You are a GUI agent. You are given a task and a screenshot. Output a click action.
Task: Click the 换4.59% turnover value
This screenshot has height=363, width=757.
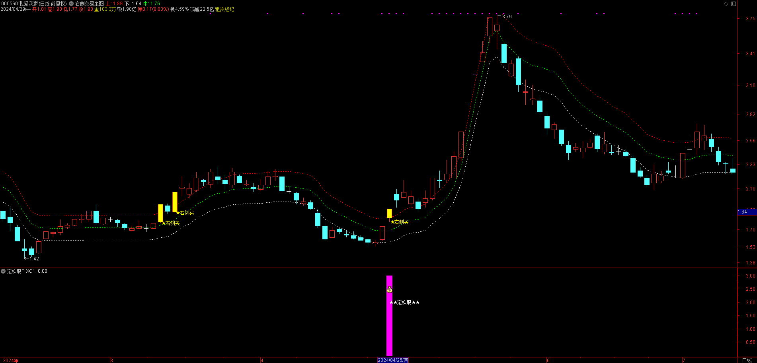pyautogui.click(x=179, y=9)
